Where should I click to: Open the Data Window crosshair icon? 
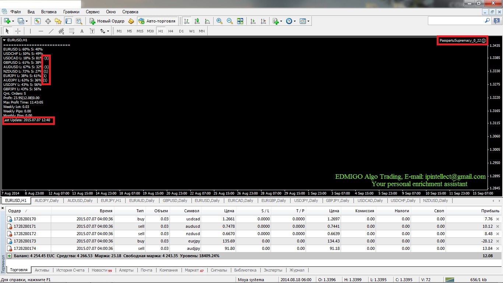coord(48,21)
